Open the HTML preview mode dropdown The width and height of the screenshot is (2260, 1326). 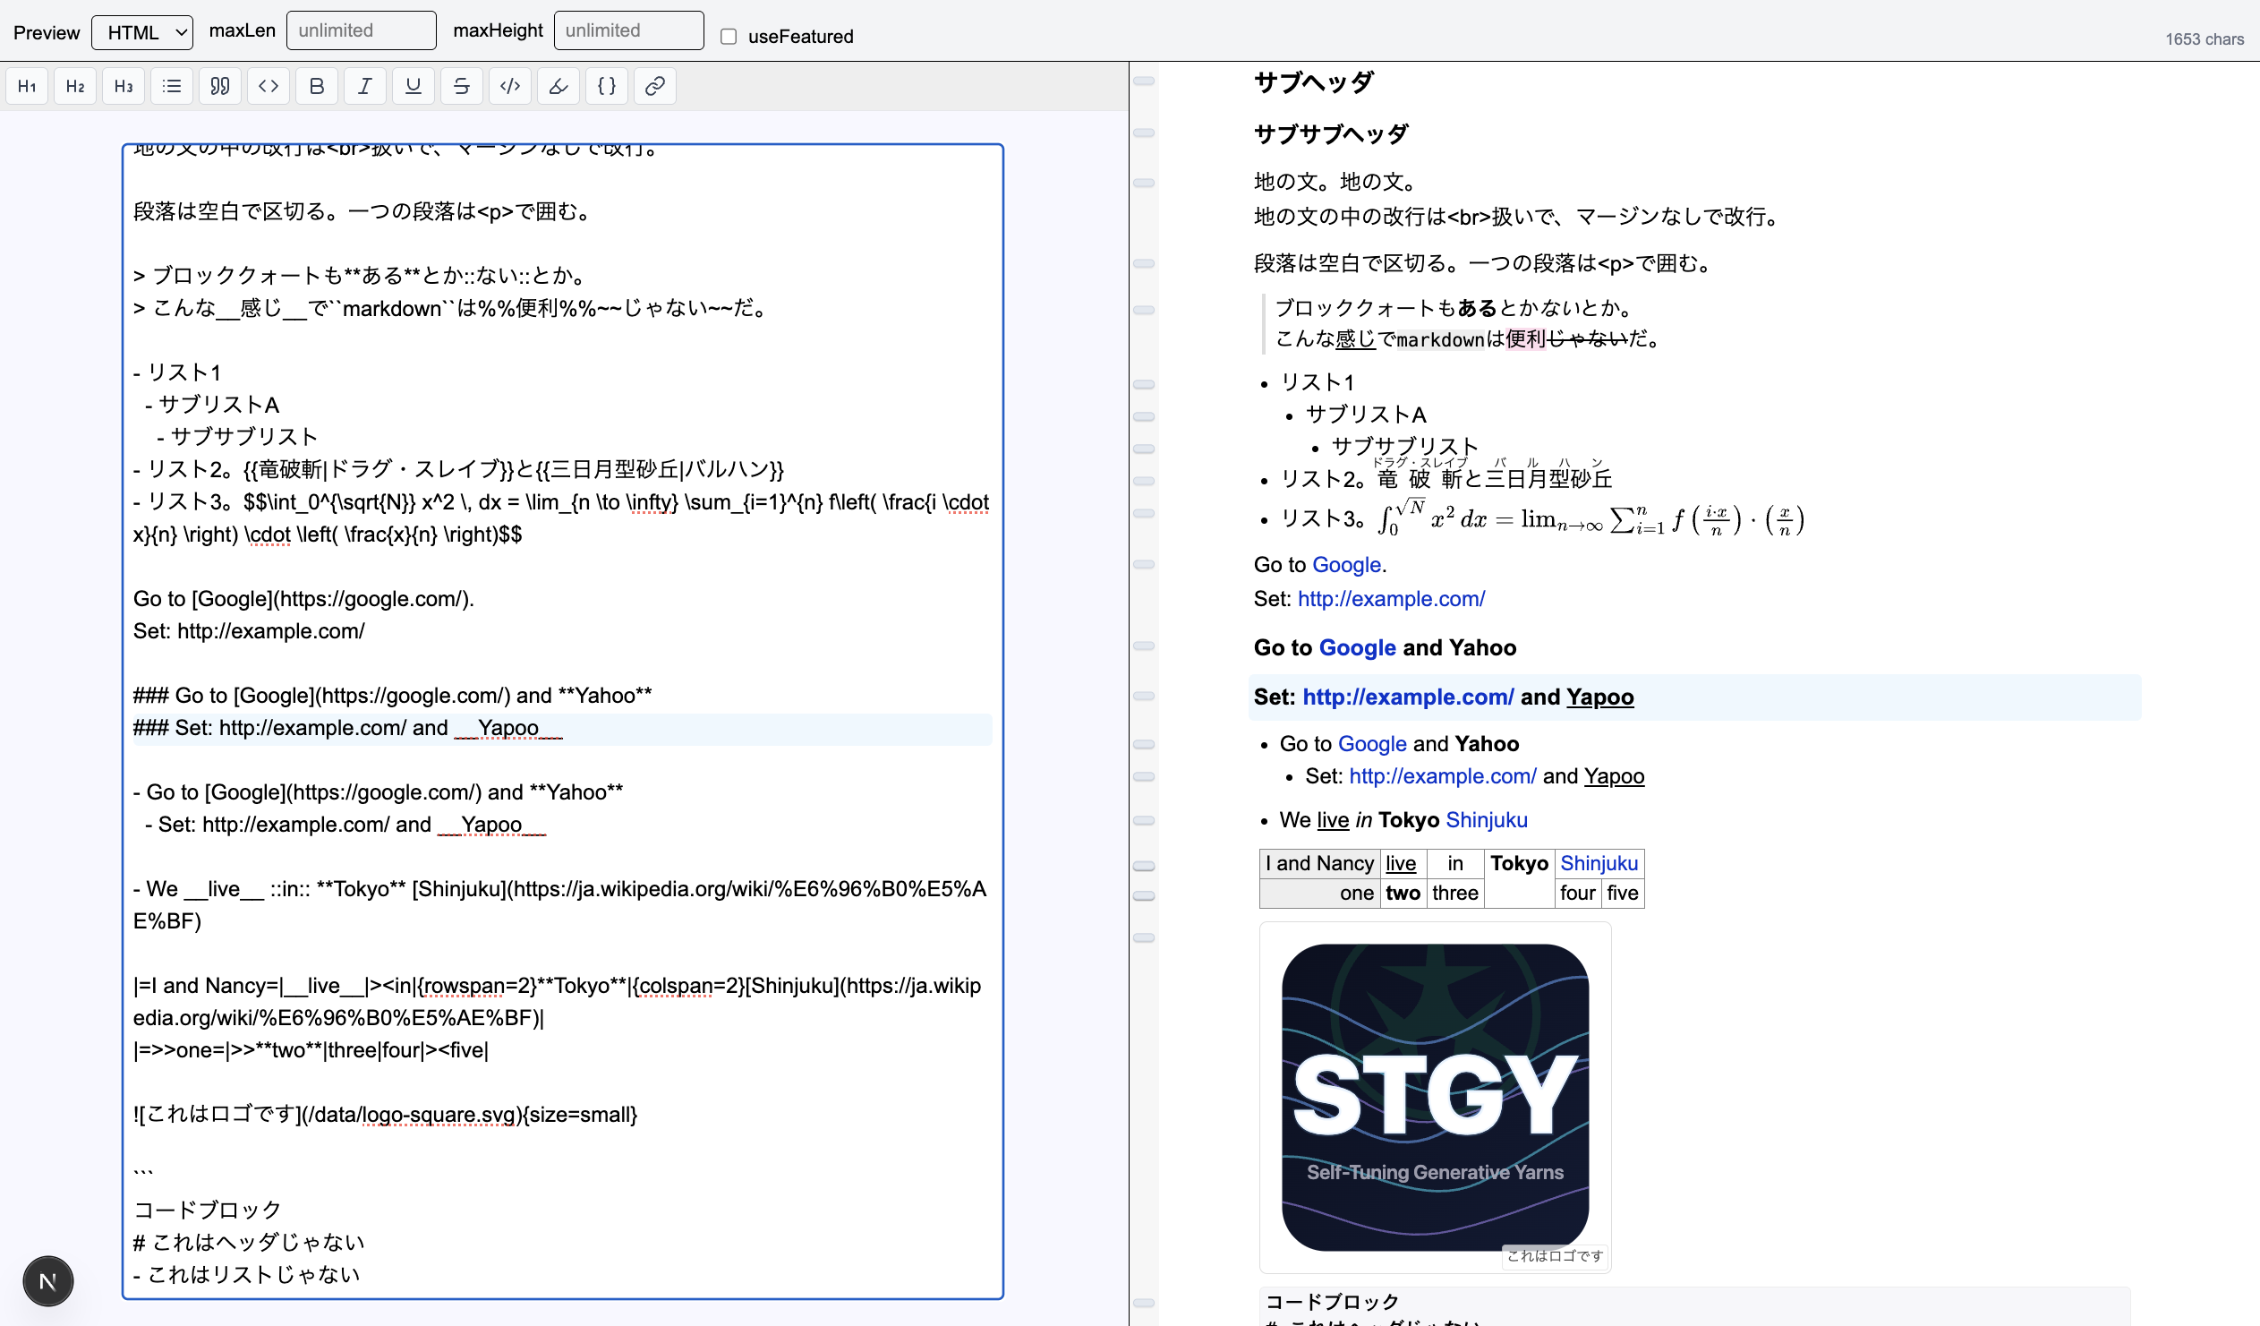(142, 32)
